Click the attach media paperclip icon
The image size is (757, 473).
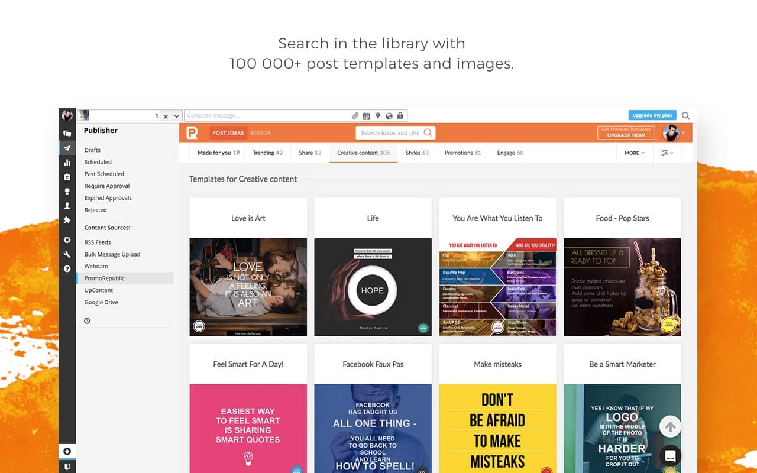tap(355, 116)
